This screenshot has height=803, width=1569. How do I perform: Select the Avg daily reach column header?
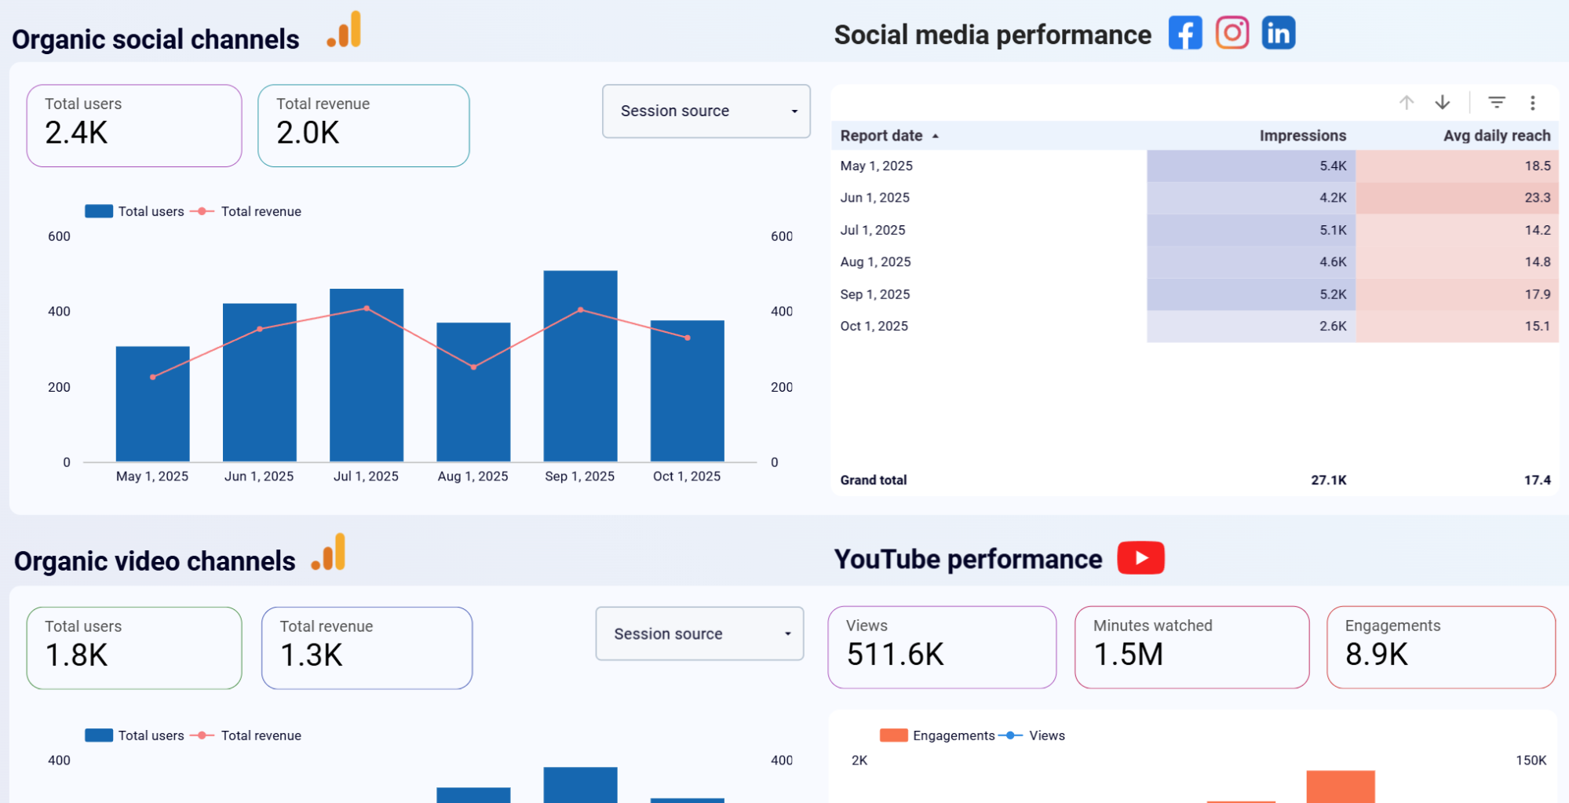(1496, 135)
